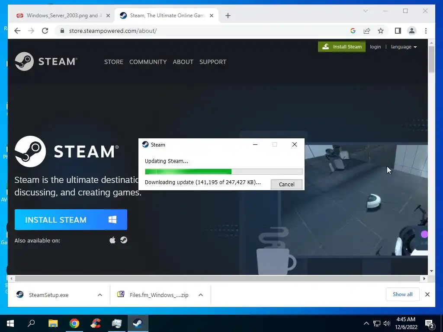Open the volume tray icon
443x332 pixels.
point(387,323)
